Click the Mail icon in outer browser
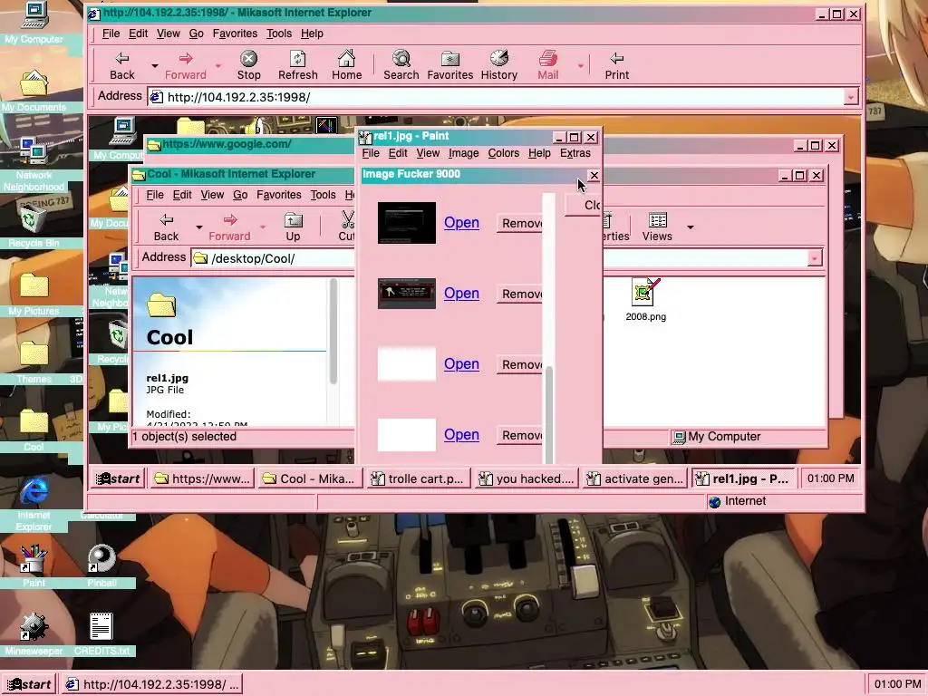 pos(548,65)
